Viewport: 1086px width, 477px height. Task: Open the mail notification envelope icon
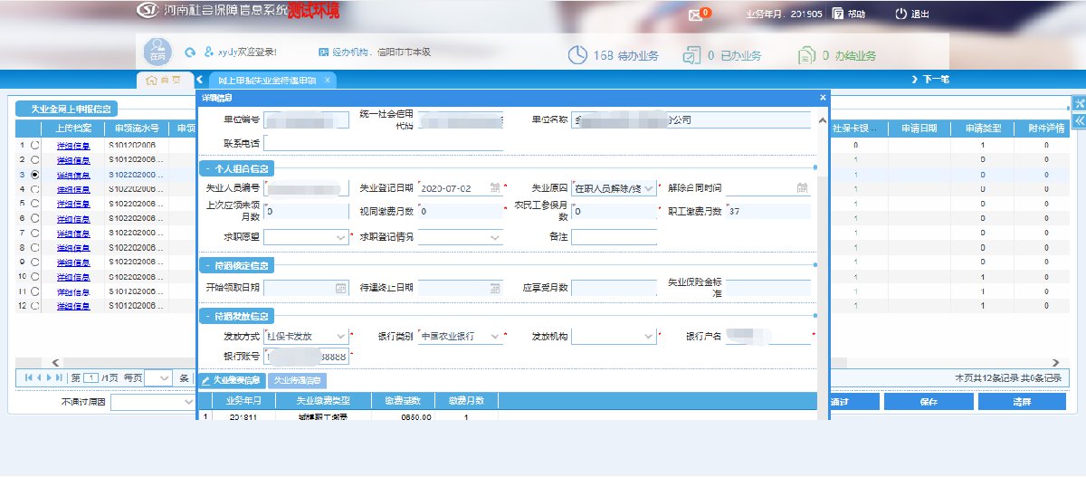point(695,14)
